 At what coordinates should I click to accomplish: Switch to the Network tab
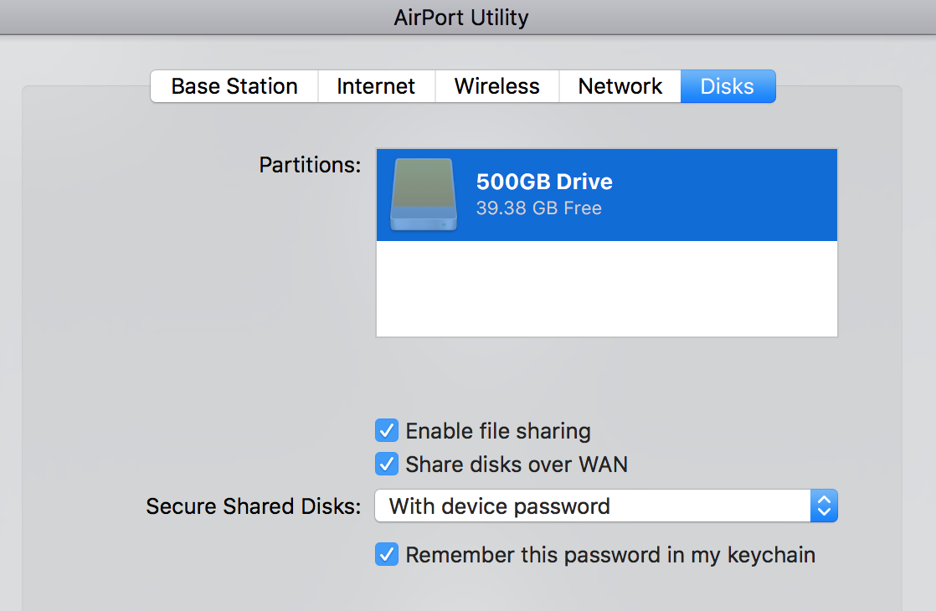coord(620,85)
